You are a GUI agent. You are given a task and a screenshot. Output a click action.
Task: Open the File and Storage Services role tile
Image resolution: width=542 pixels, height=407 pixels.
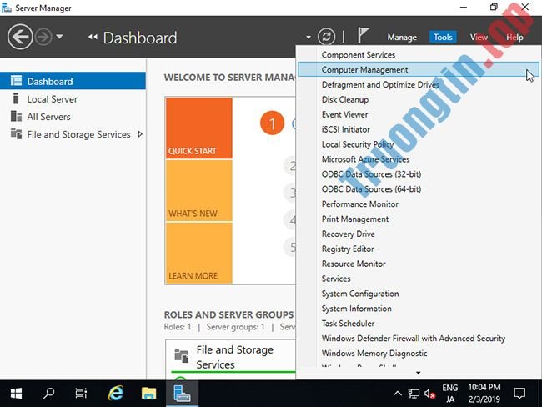231,358
